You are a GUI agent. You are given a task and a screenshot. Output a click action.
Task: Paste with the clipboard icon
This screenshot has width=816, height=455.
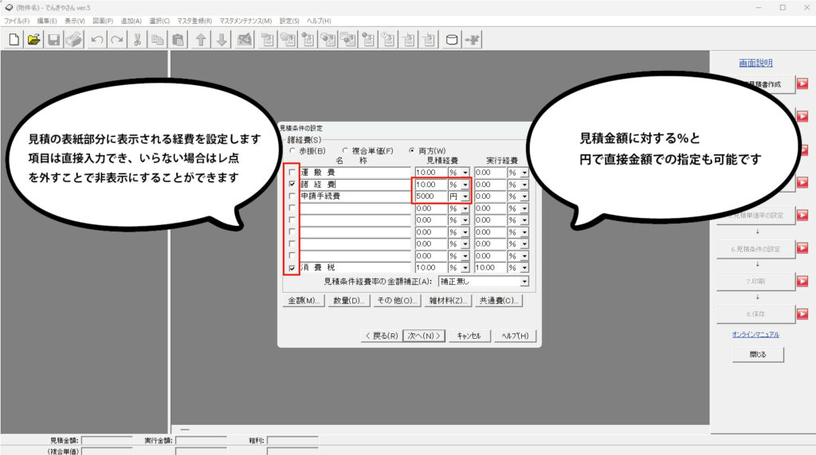point(178,40)
